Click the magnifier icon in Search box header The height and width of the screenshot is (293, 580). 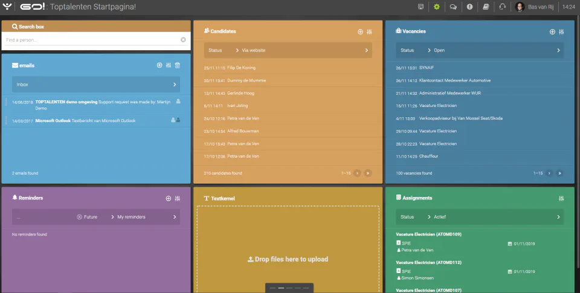point(14,26)
